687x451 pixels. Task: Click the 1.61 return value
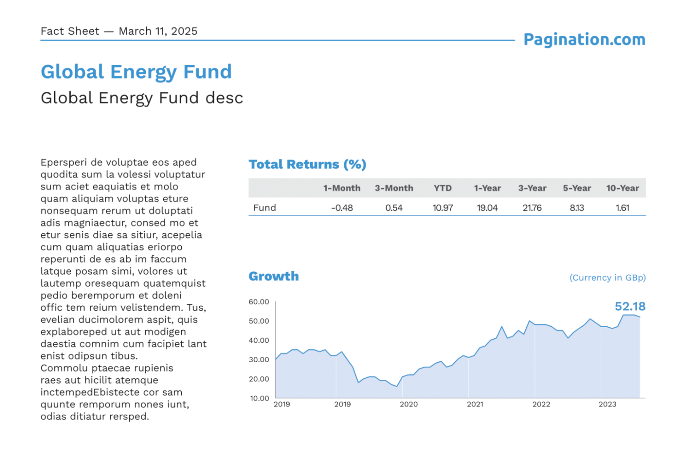(x=622, y=208)
